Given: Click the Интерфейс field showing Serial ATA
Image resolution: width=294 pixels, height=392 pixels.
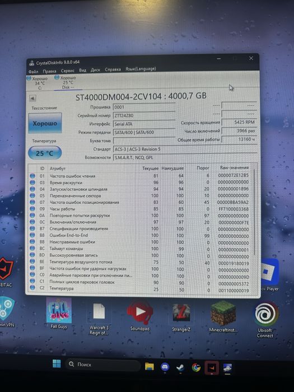Looking at the screenshot, I should pyautogui.click(x=144, y=124).
